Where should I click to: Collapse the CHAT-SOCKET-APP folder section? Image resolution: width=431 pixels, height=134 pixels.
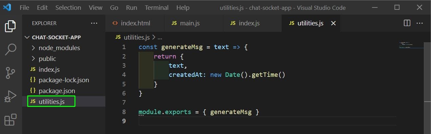tap(64, 37)
